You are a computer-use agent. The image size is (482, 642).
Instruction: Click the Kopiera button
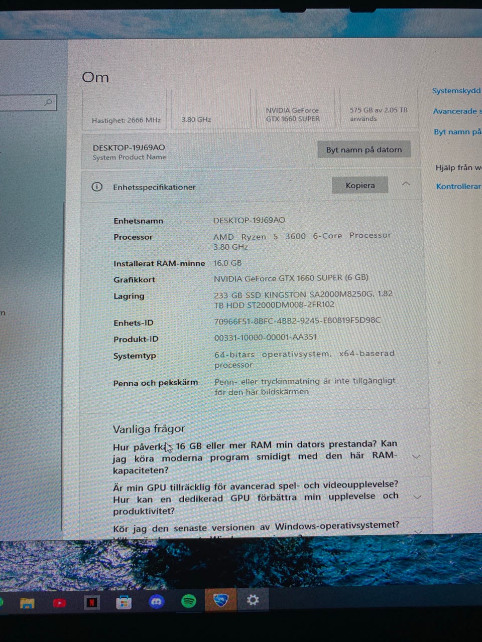pos(360,185)
